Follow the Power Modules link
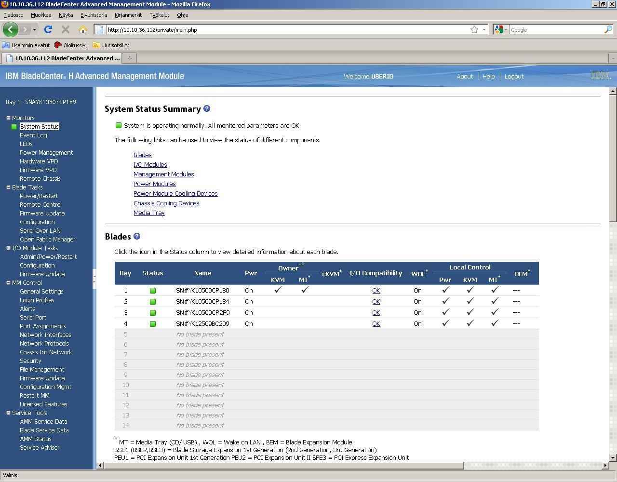Screen dimensions: 617x482 pyautogui.click(x=155, y=184)
